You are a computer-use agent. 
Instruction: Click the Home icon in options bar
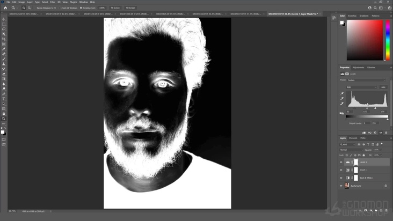5,8
